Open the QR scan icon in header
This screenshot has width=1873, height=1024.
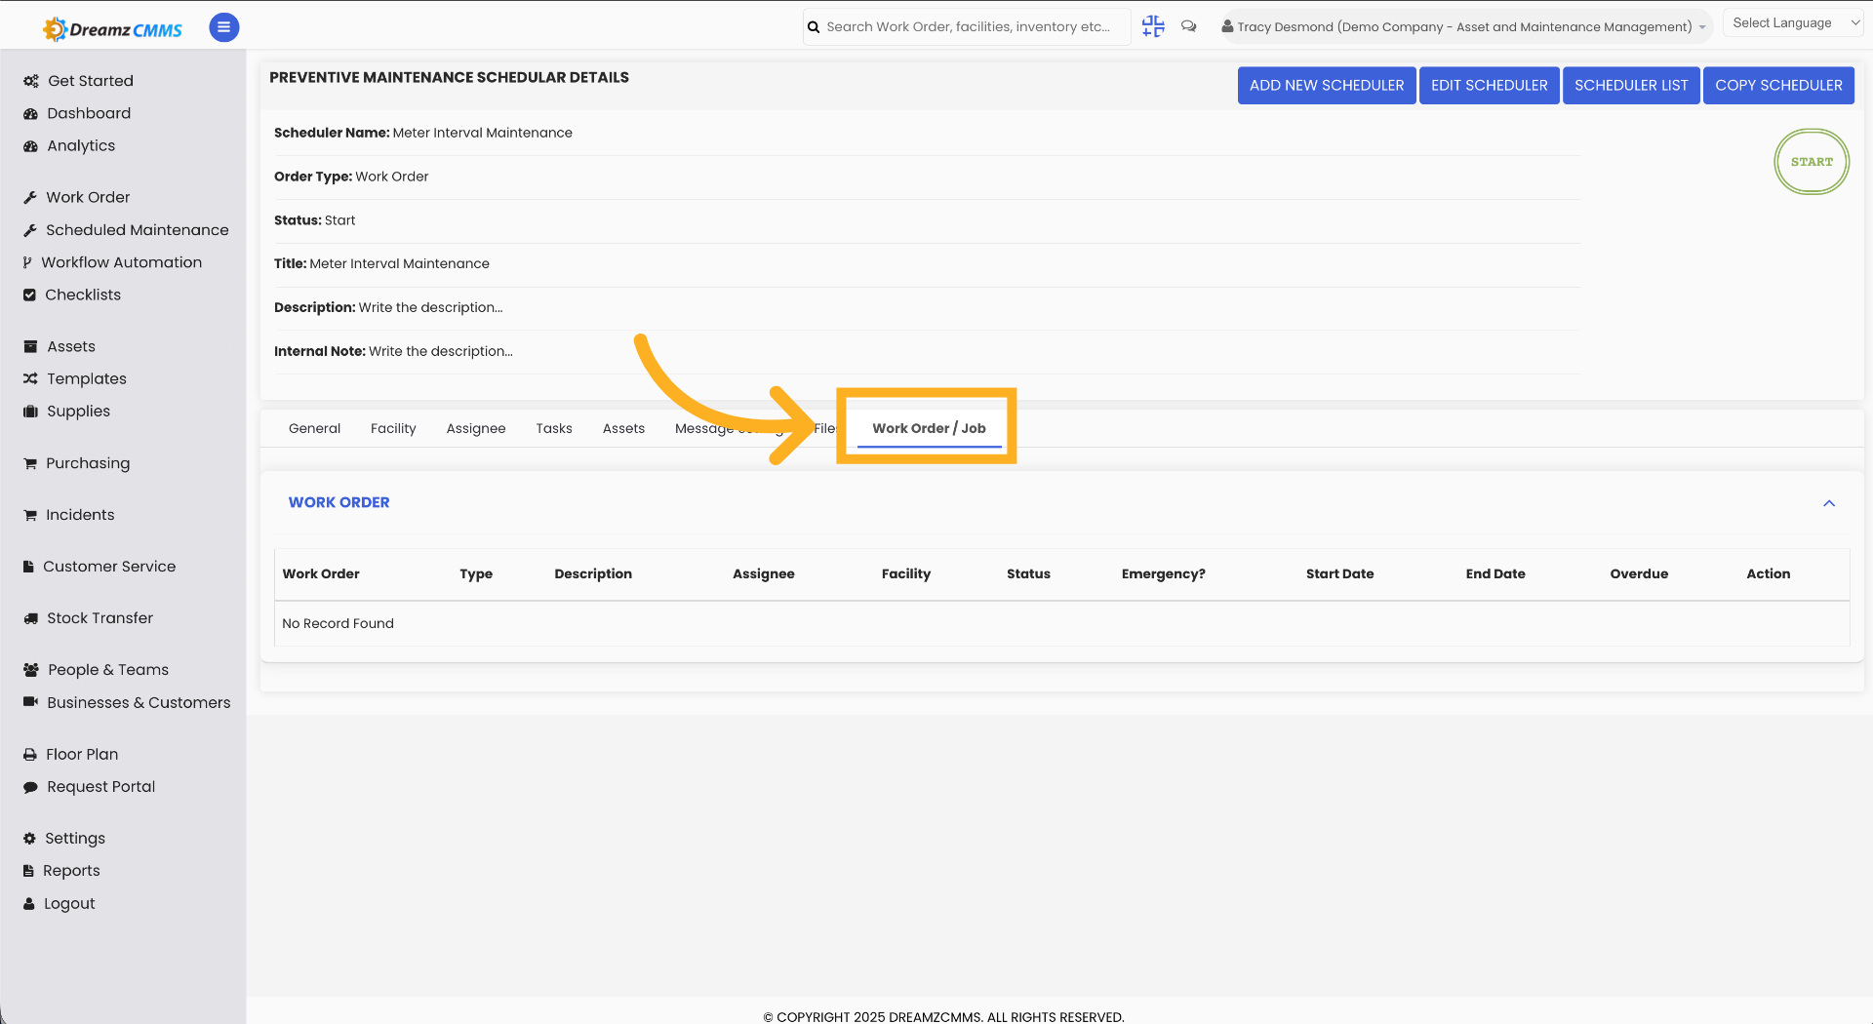tap(1153, 26)
